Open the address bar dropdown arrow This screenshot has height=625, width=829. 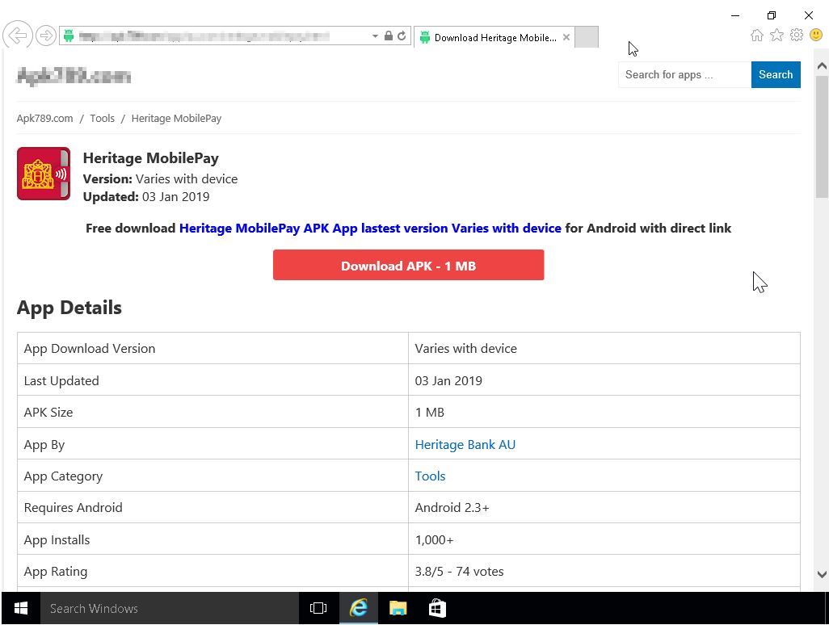pos(375,36)
